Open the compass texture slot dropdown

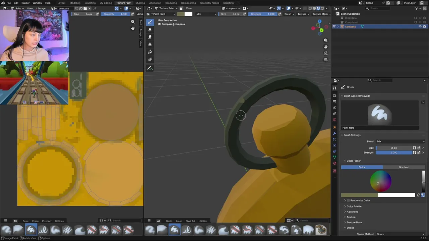click(231, 8)
